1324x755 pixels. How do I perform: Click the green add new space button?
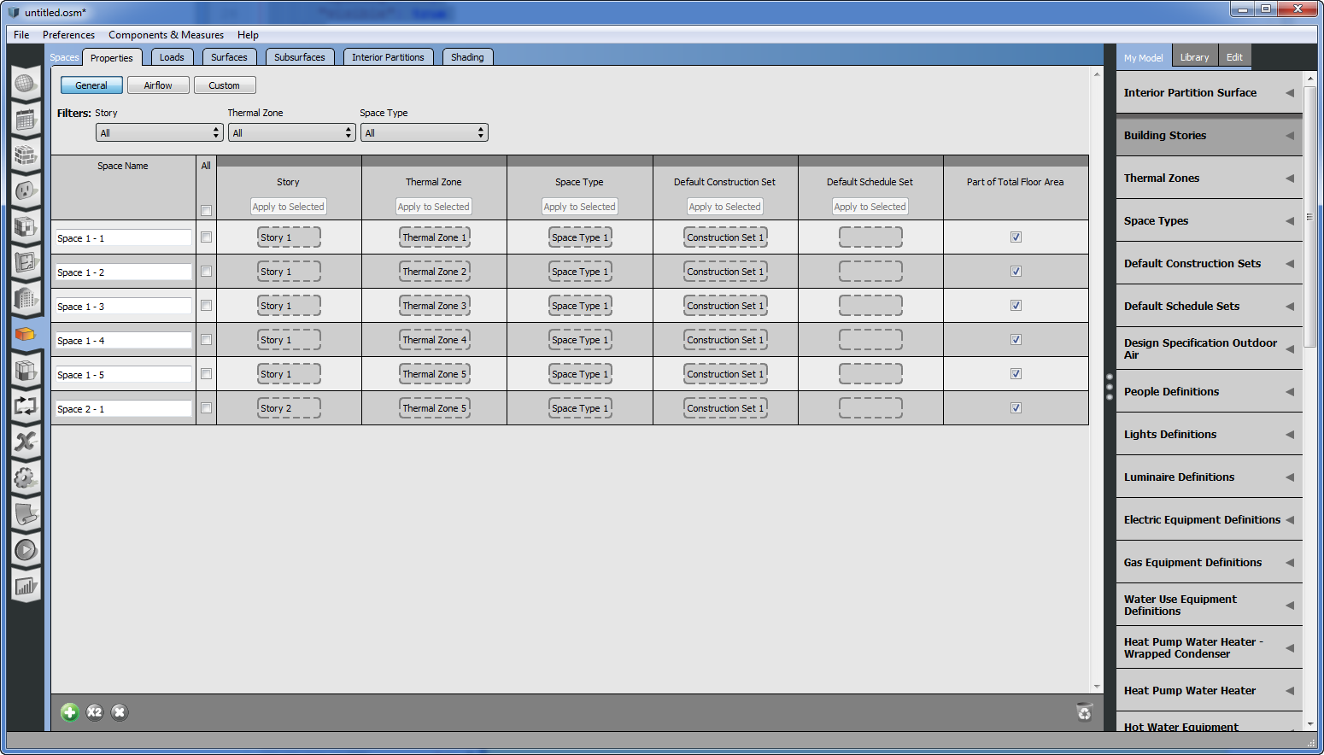pos(70,712)
